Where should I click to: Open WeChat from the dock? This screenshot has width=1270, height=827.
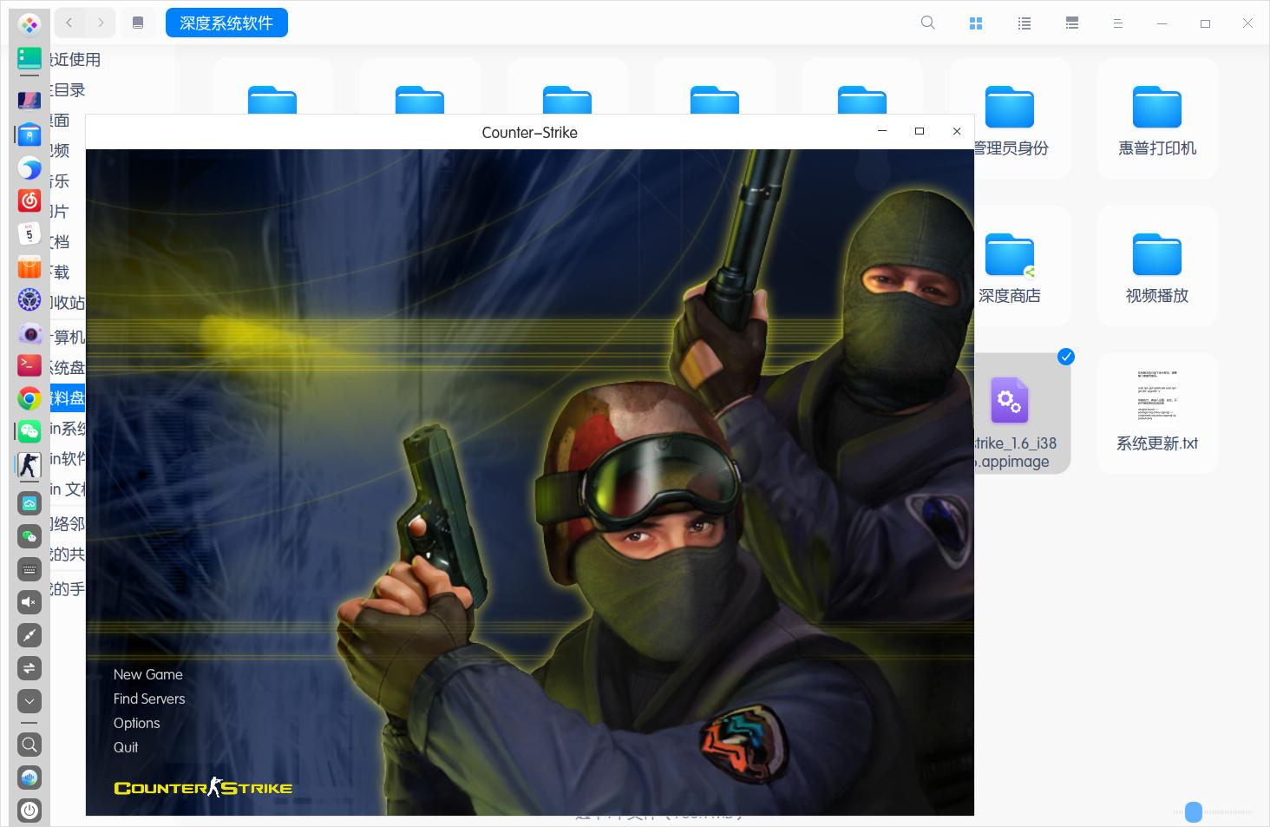pyautogui.click(x=29, y=431)
